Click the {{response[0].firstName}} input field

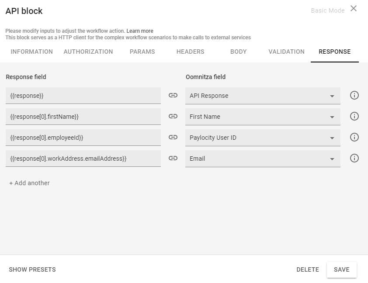point(83,117)
